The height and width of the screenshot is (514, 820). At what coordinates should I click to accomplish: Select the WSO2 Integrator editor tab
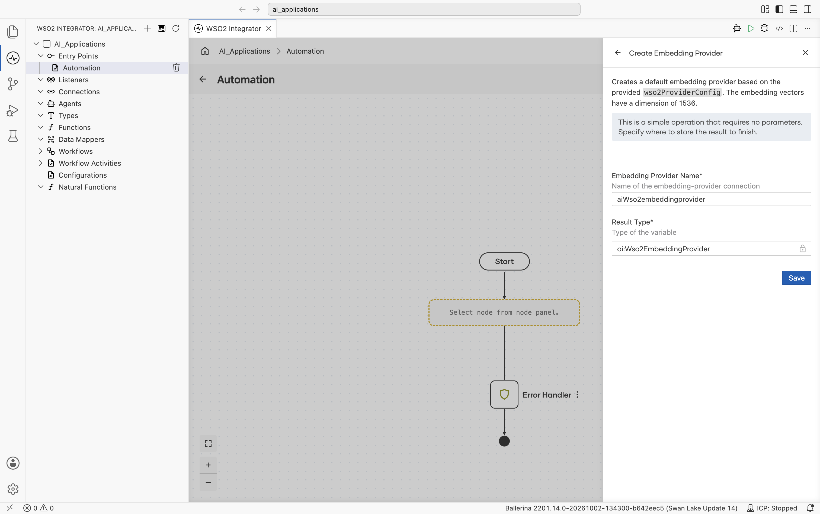[233, 28]
